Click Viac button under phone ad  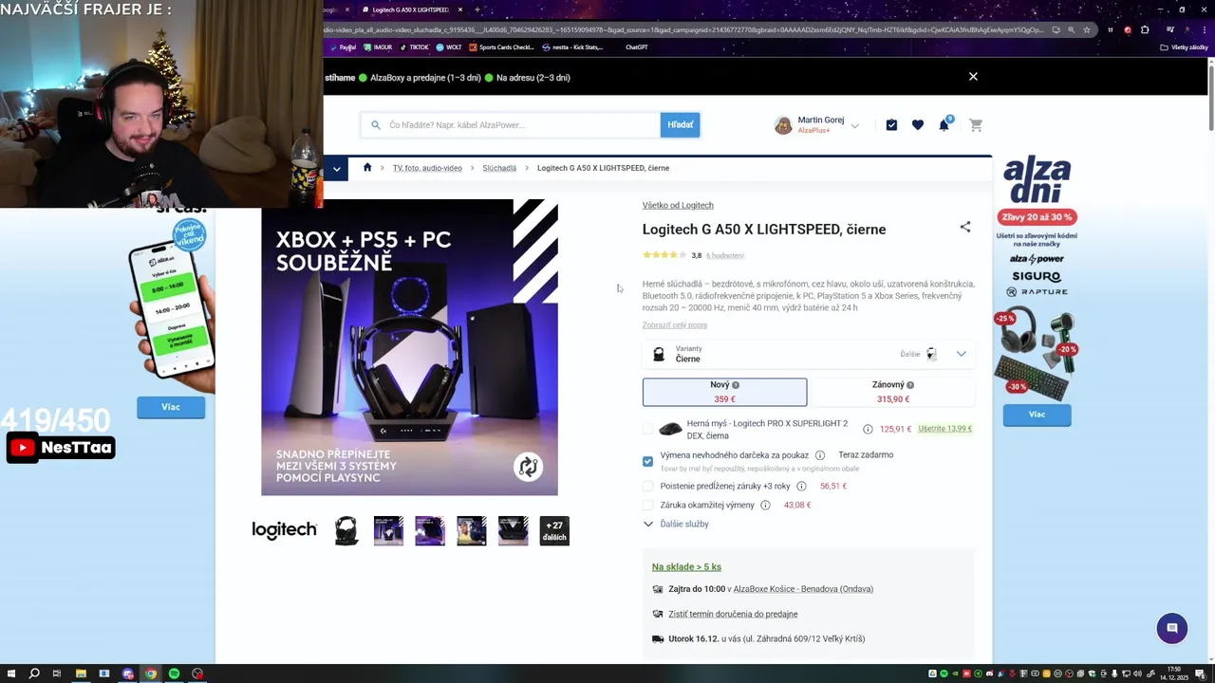pyautogui.click(x=171, y=407)
